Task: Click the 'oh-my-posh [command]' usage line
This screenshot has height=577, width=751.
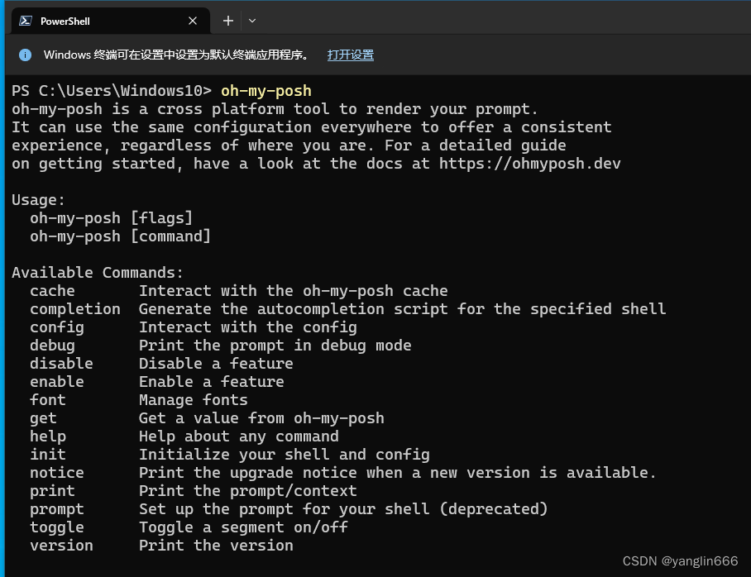Action: tap(120, 236)
